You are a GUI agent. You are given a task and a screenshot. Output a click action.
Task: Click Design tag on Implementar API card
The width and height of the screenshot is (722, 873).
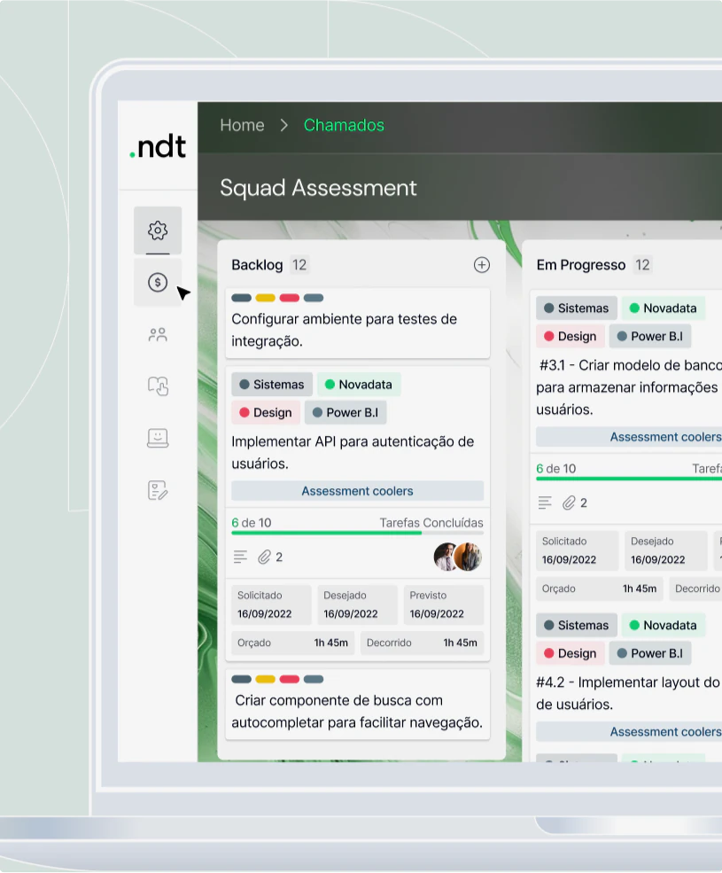point(266,412)
